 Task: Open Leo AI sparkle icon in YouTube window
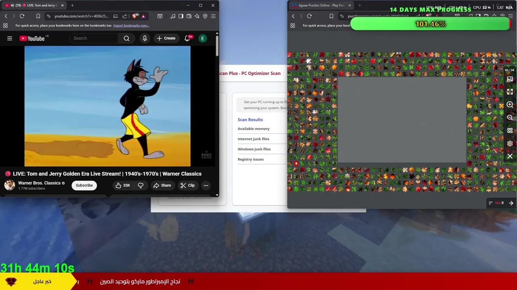[197, 16]
